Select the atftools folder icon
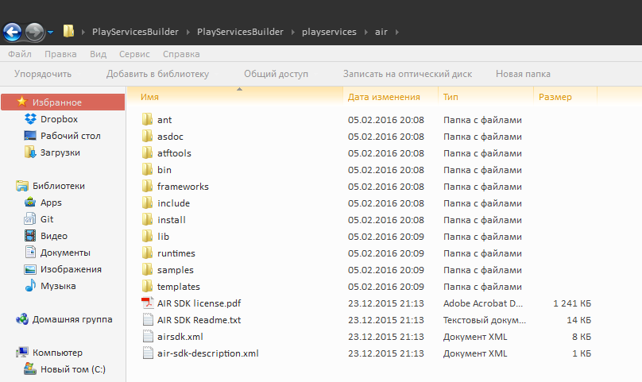Screen dimensions: 642x382 point(148,152)
